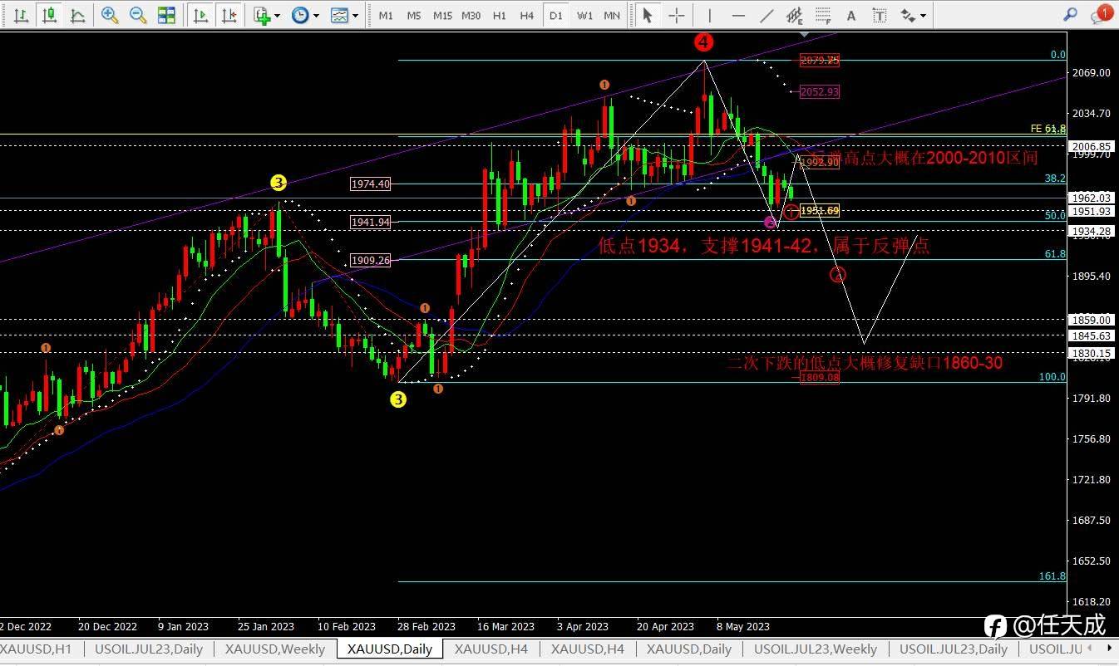
Task: Click the 1859.00 price level tag
Action: point(1092,320)
